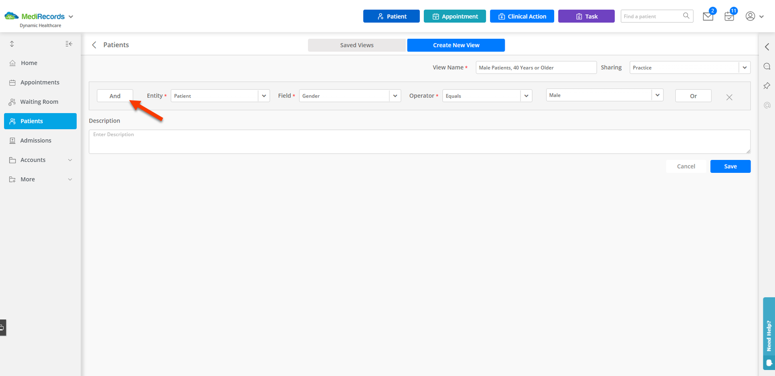This screenshot has width=775, height=376.
Task: Click the blue Patient button
Action: [x=391, y=16]
